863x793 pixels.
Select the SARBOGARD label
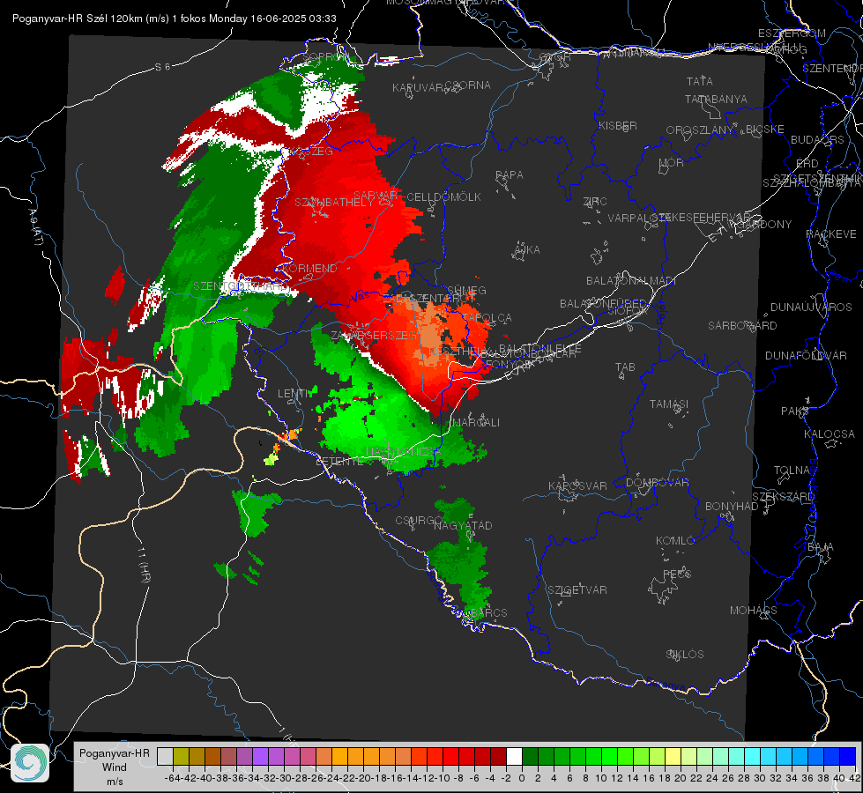(x=742, y=326)
